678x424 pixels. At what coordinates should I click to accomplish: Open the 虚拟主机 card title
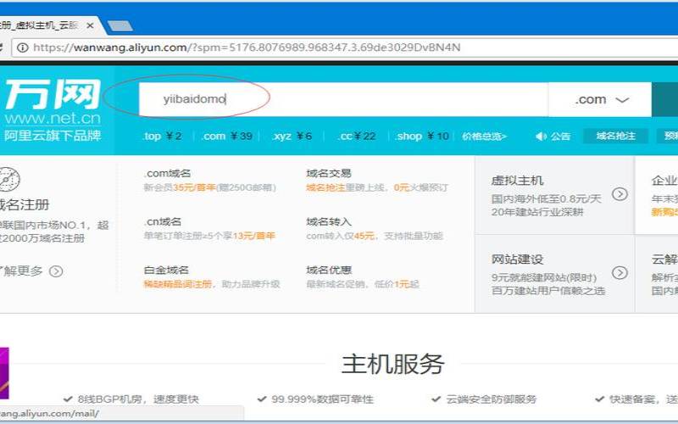(x=517, y=181)
